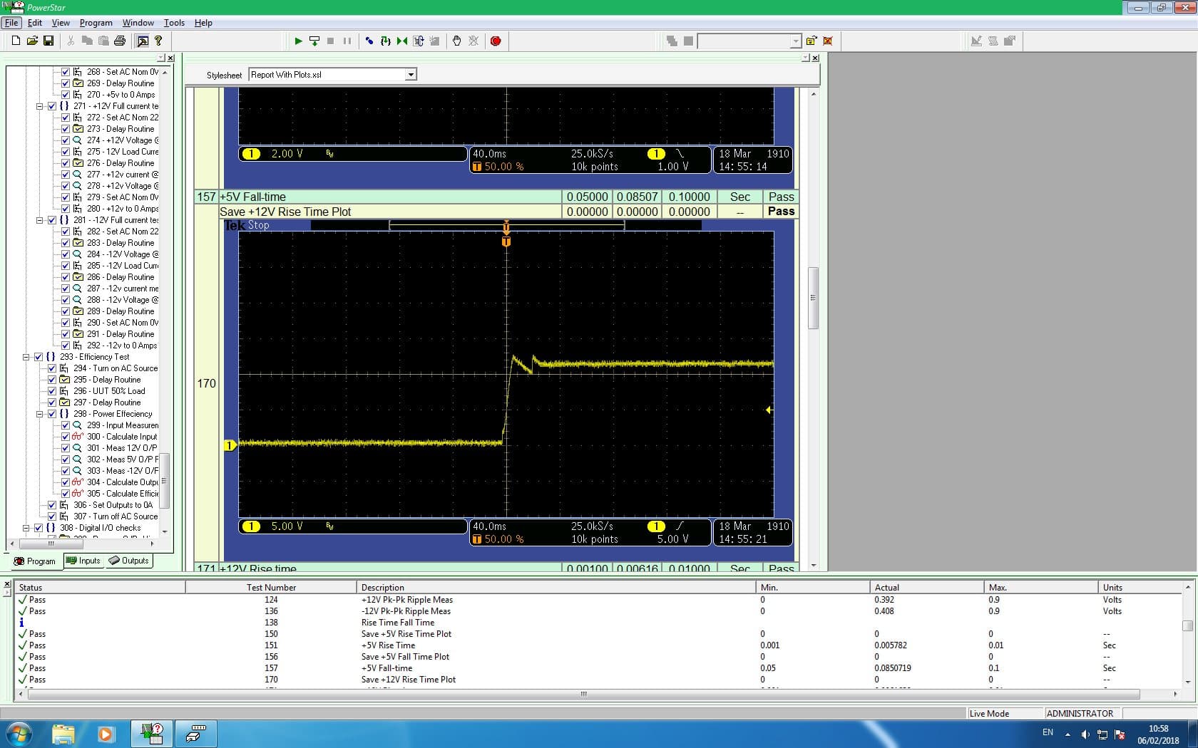Click the hand stop toolbar icon
This screenshot has height=748, width=1198.
(x=457, y=41)
